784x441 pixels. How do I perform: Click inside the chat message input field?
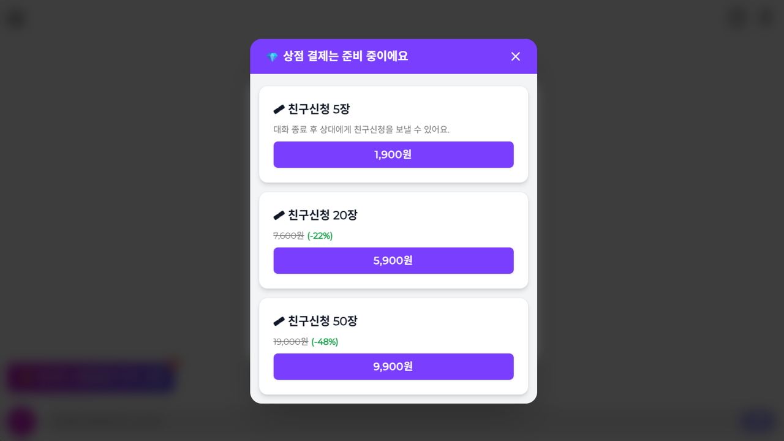point(367,421)
